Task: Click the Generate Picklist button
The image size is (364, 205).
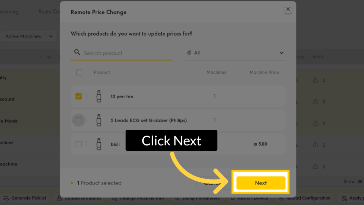Action: 25,198
